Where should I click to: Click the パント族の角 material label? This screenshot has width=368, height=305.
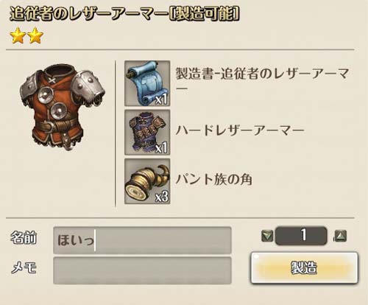click(213, 180)
